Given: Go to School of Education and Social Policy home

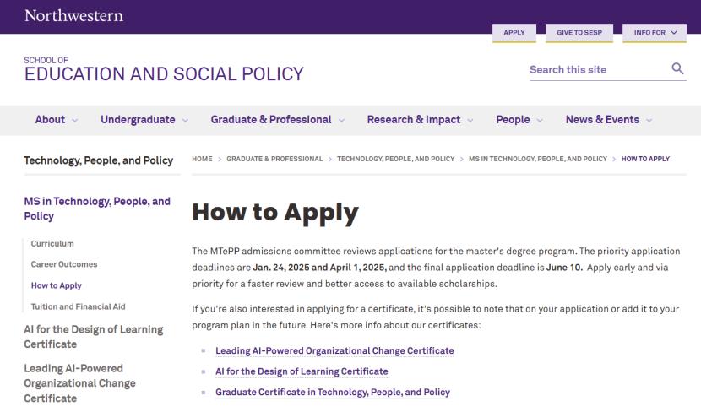Looking at the screenshot, I should tap(164, 69).
